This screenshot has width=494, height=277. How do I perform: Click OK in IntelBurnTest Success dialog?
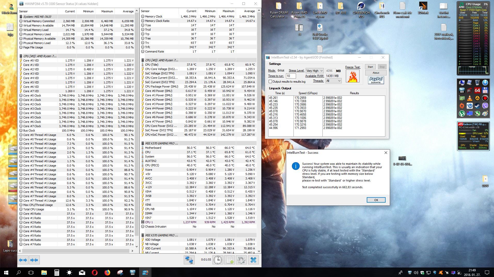pos(376,200)
